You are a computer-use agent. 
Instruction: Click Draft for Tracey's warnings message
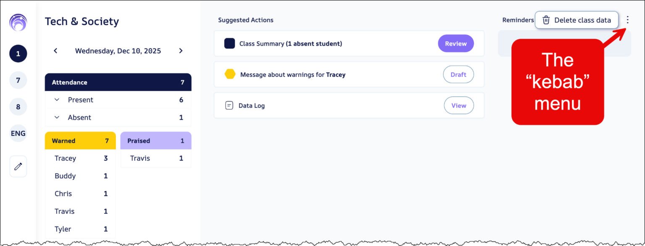pos(458,74)
